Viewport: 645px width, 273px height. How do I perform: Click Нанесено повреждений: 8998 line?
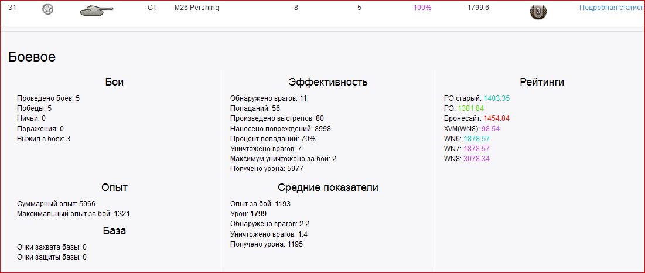281,129
